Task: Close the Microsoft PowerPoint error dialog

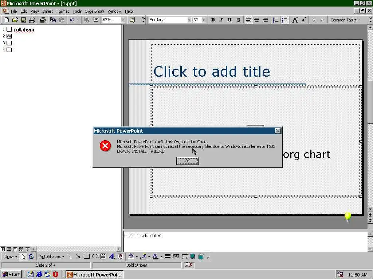Action: [278, 131]
